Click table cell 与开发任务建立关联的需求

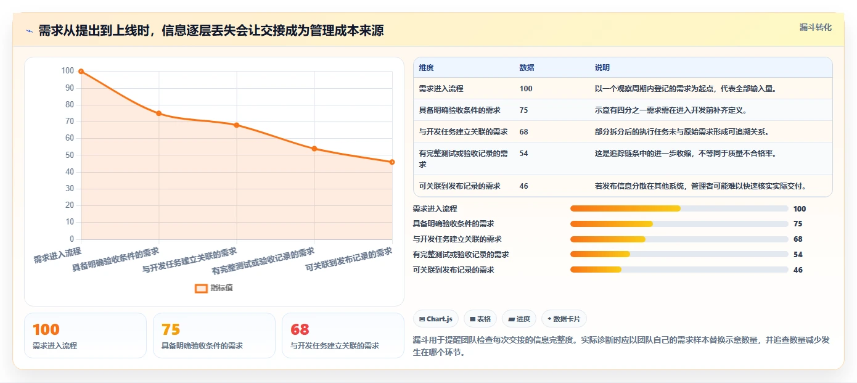pyautogui.click(x=463, y=132)
